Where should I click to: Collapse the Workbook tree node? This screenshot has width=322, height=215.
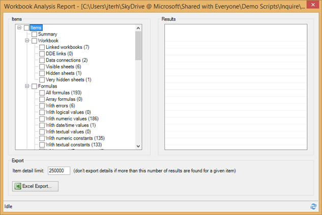pos(27,40)
